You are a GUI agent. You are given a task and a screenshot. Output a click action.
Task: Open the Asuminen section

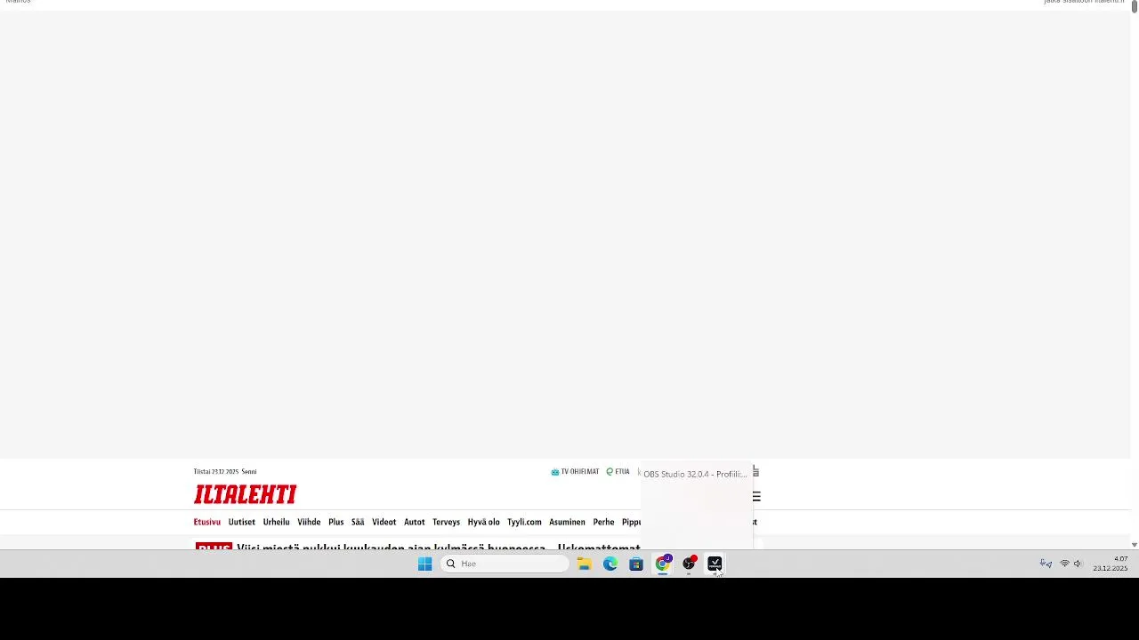point(567,523)
